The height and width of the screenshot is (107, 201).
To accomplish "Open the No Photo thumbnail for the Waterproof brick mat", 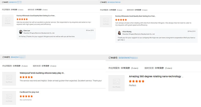I will click(x=9, y=79).
